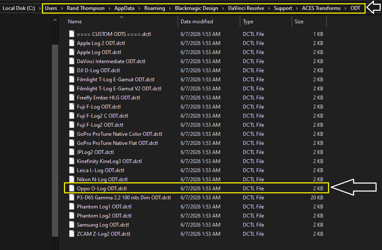Screen dimensions: 382x250
Task: Click the file icon of Leica L-Log ODT.dctl
Action: [71, 170]
